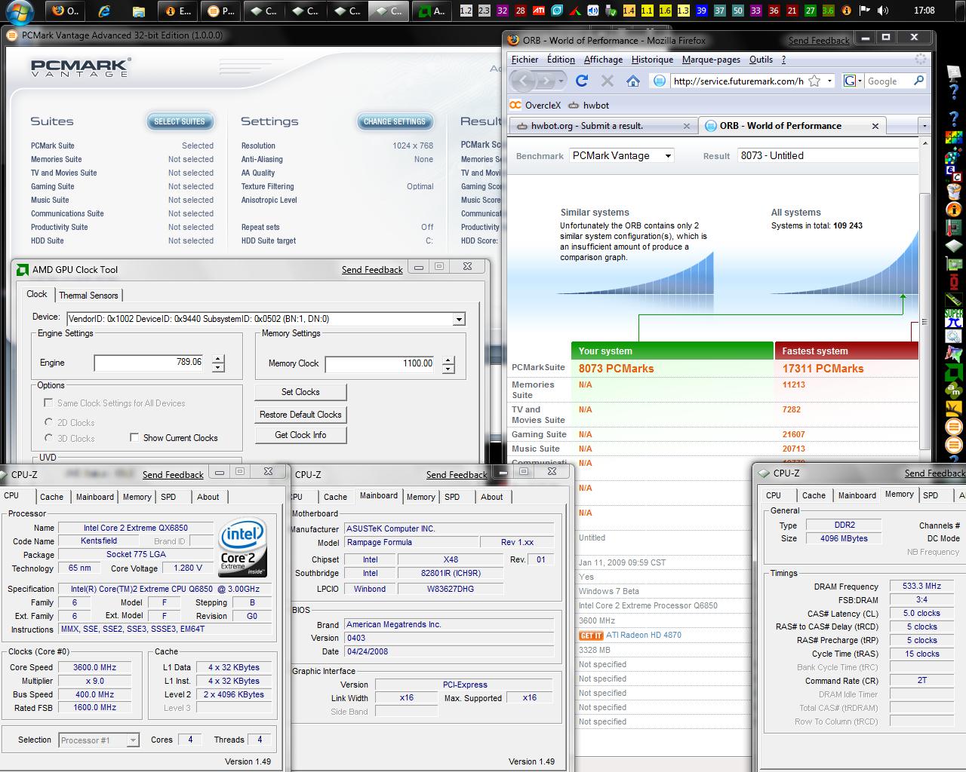Go to the Firefox home page

pos(633,81)
